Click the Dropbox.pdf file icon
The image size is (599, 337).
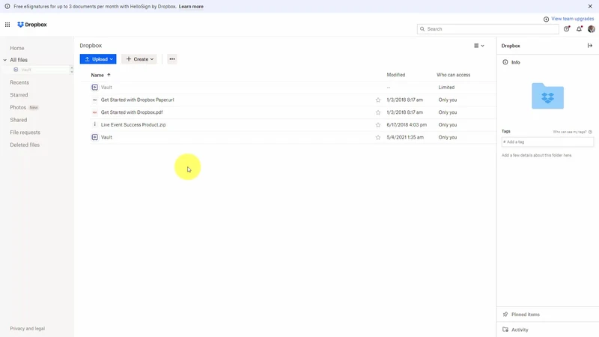pyautogui.click(x=95, y=112)
